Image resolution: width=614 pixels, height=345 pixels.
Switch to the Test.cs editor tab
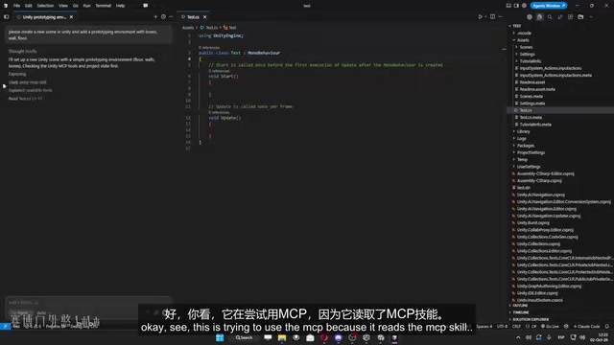[193, 17]
